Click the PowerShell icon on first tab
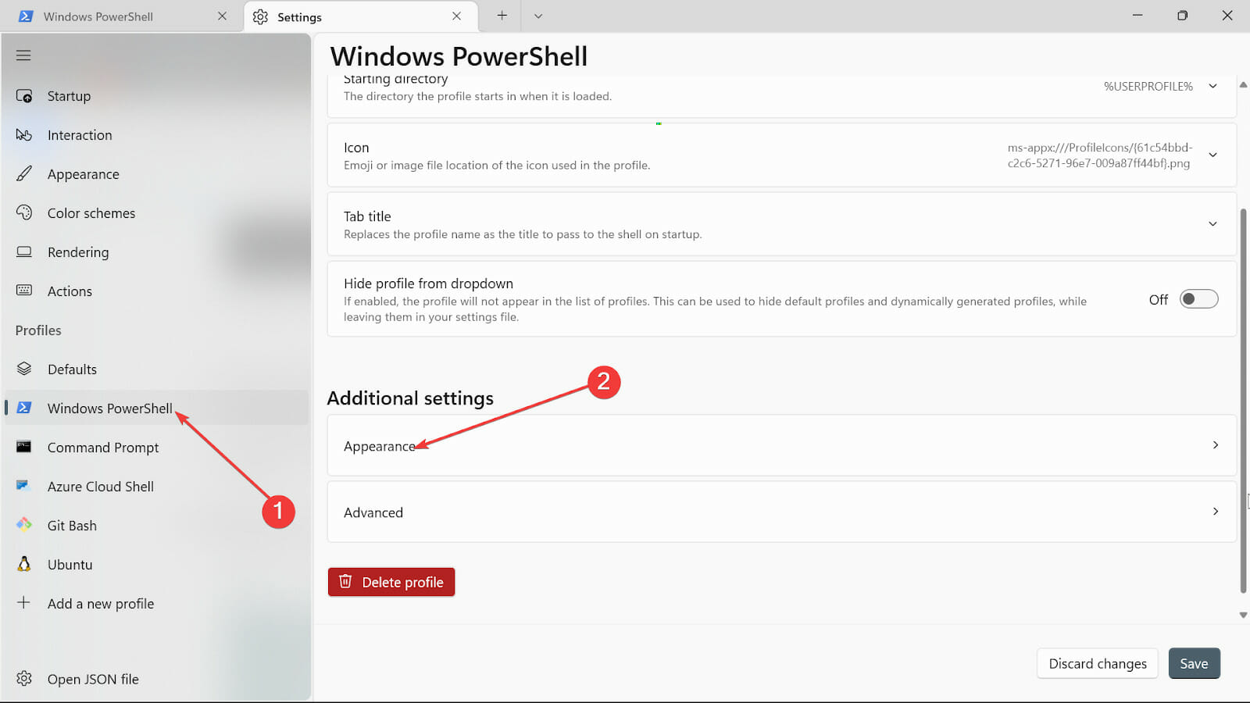 (x=26, y=16)
